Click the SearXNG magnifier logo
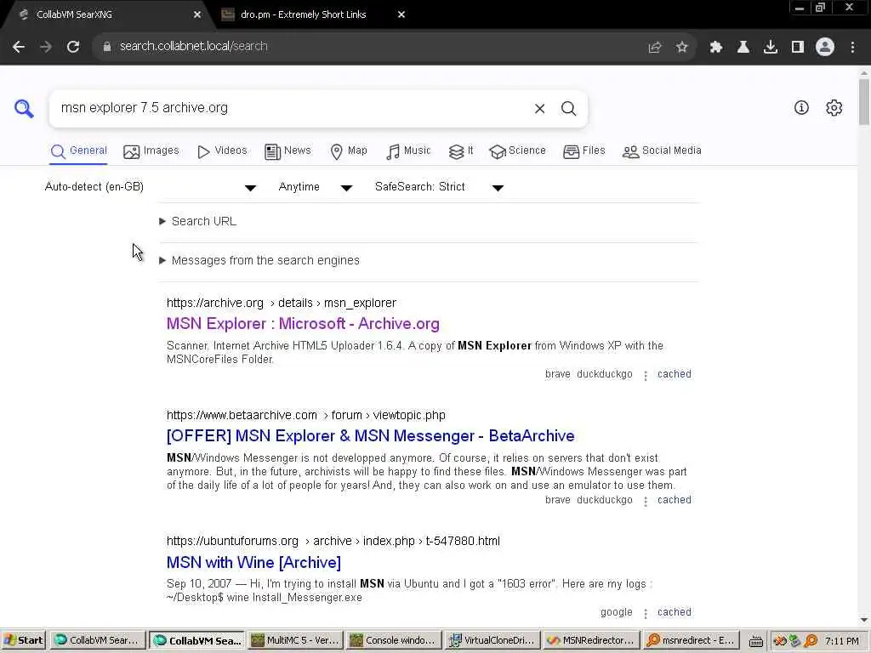This screenshot has width=871, height=653. pyautogui.click(x=24, y=108)
